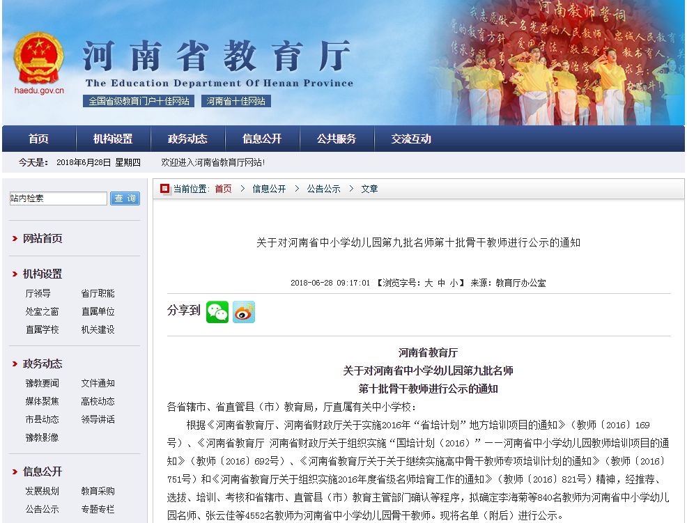
Task: Open the 交流互动 navigation menu
Action: pos(412,138)
